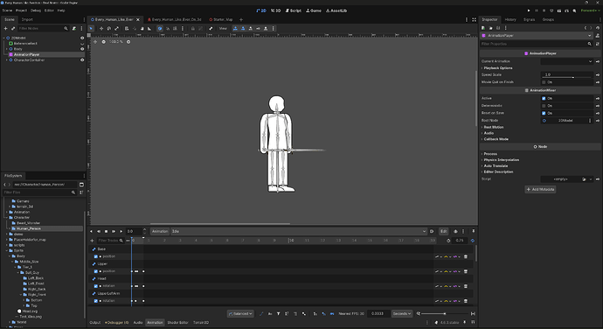Toggle visibility of Body node
This screenshot has height=329, width=603.
pos(82,49)
